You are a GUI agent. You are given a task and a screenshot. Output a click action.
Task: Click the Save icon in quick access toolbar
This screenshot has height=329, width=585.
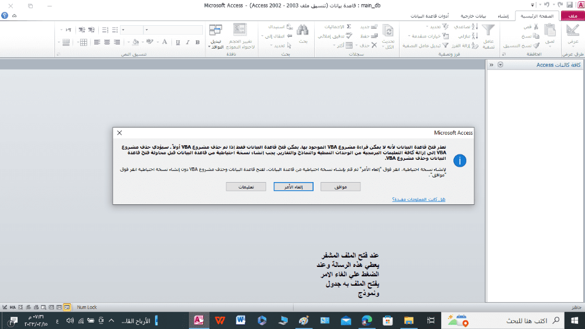[569, 5]
